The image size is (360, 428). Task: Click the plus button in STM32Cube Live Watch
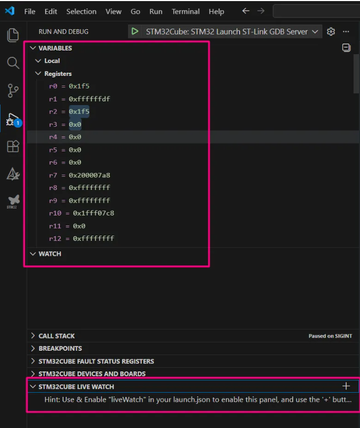pyautogui.click(x=346, y=386)
